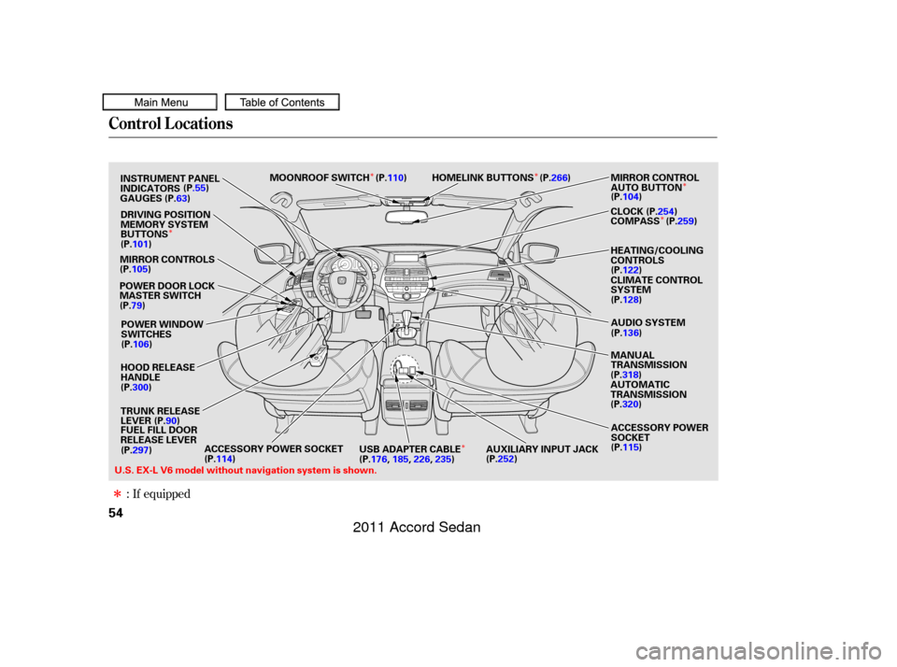The height and width of the screenshot is (667, 897).
Task: Open page 79 link for Power Door Lock
Action: click(x=136, y=305)
